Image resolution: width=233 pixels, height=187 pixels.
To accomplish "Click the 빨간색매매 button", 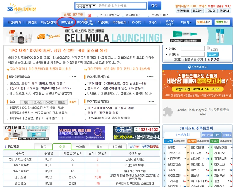I will coord(183,11).
